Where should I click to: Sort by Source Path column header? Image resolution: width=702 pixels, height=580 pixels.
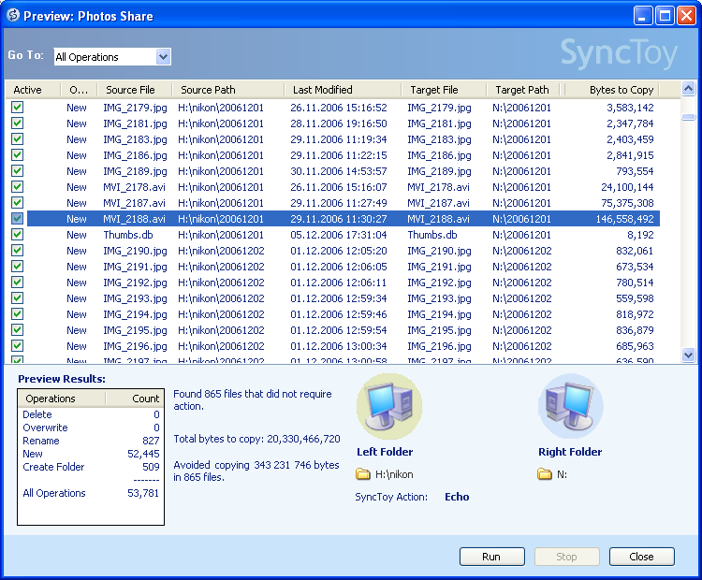227,90
